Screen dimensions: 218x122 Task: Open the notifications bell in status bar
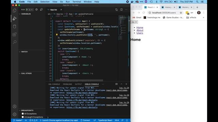127,120
